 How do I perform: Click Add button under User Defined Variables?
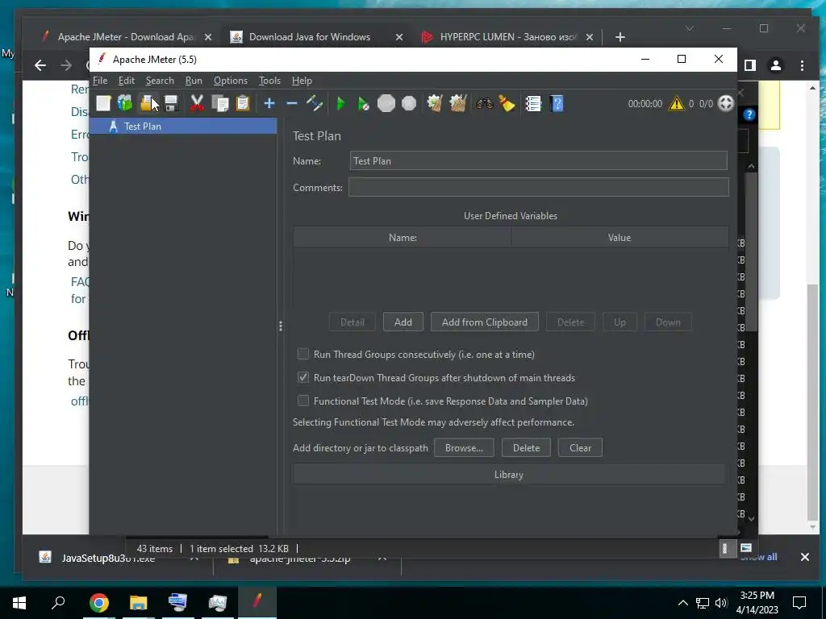[403, 322]
